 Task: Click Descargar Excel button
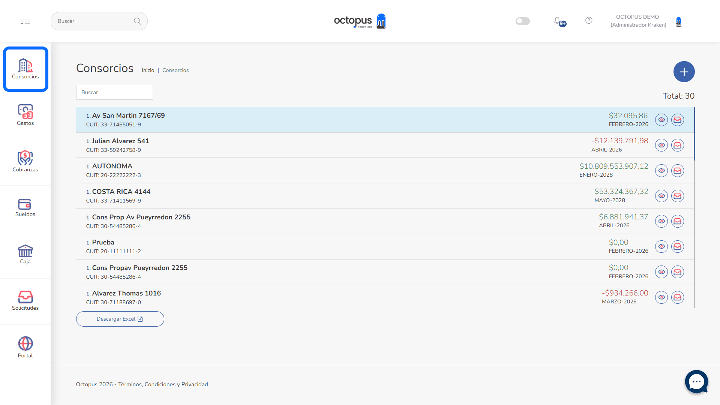tap(120, 319)
